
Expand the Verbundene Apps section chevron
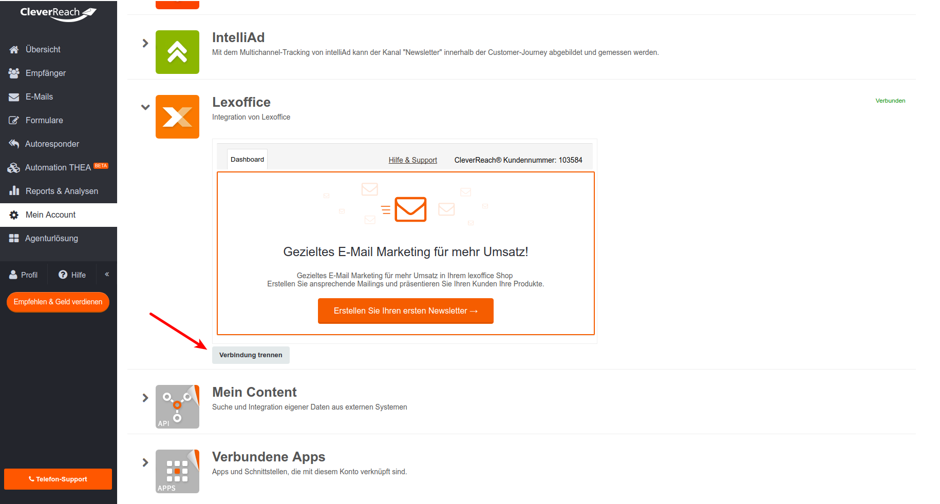[x=145, y=462]
